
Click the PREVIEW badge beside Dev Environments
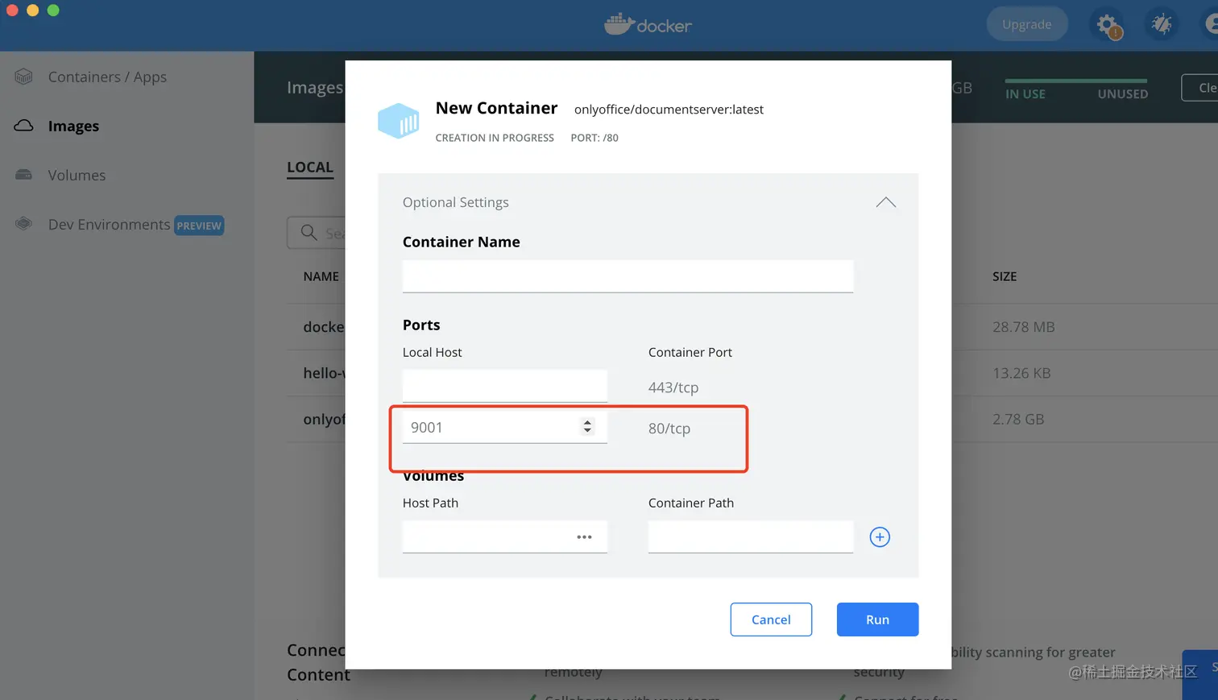tap(199, 226)
